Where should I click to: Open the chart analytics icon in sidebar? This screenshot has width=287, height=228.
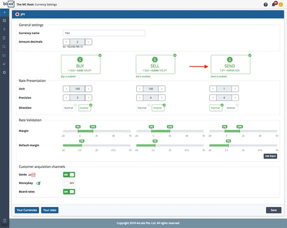pos(4,55)
